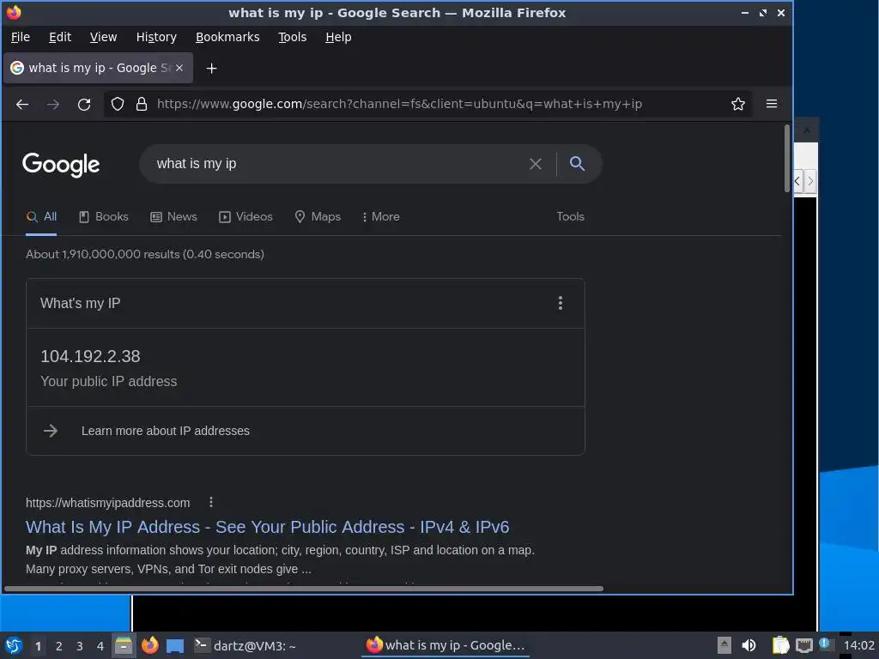The width and height of the screenshot is (879, 659).
Task: Switch to workspace 4
Action: pyautogui.click(x=100, y=646)
